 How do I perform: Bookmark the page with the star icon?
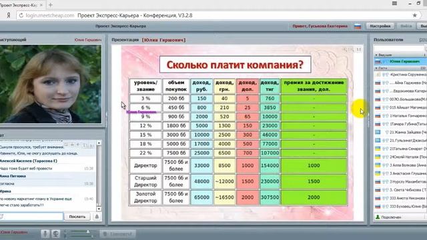(414, 15)
